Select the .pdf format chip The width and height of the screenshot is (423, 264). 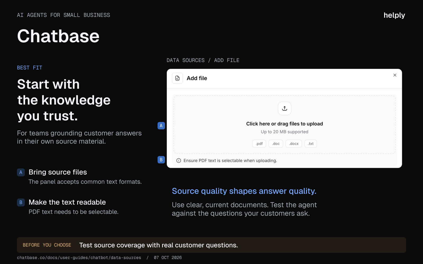click(x=259, y=144)
